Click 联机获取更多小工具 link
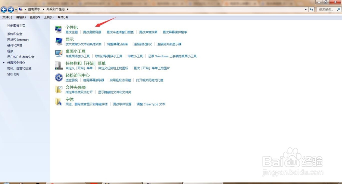Image resolution: width=342 pixels, height=184 pixels. 109,56
